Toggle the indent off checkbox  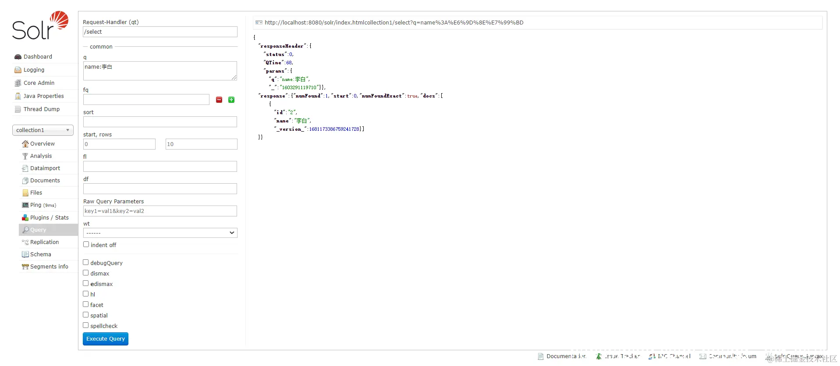coord(86,244)
